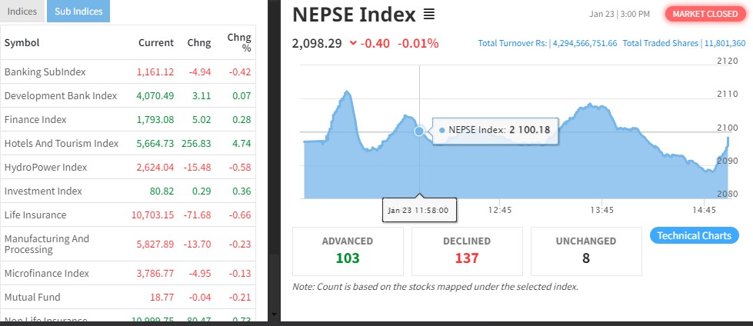Sort by the Current column header

(156, 43)
